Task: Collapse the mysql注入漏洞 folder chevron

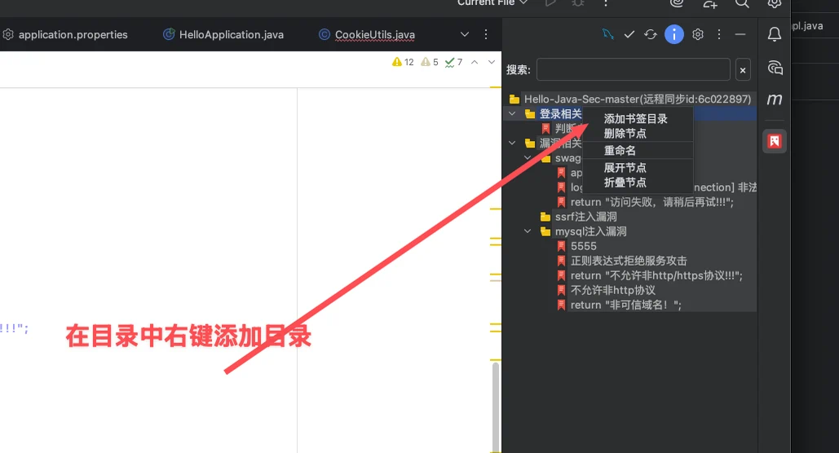Action: [x=528, y=231]
